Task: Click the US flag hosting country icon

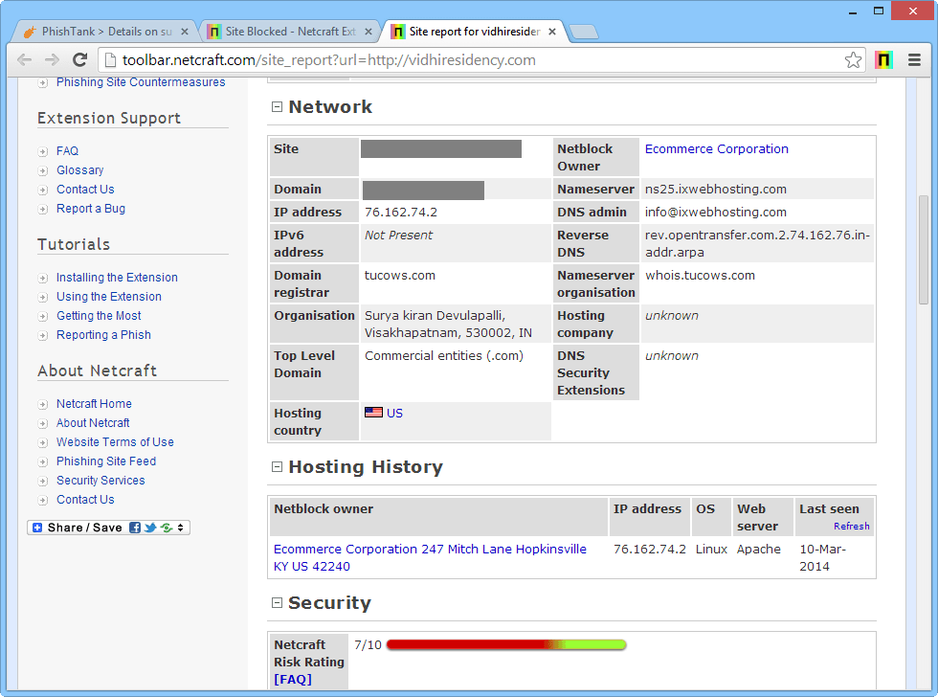Action: click(x=373, y=413)
